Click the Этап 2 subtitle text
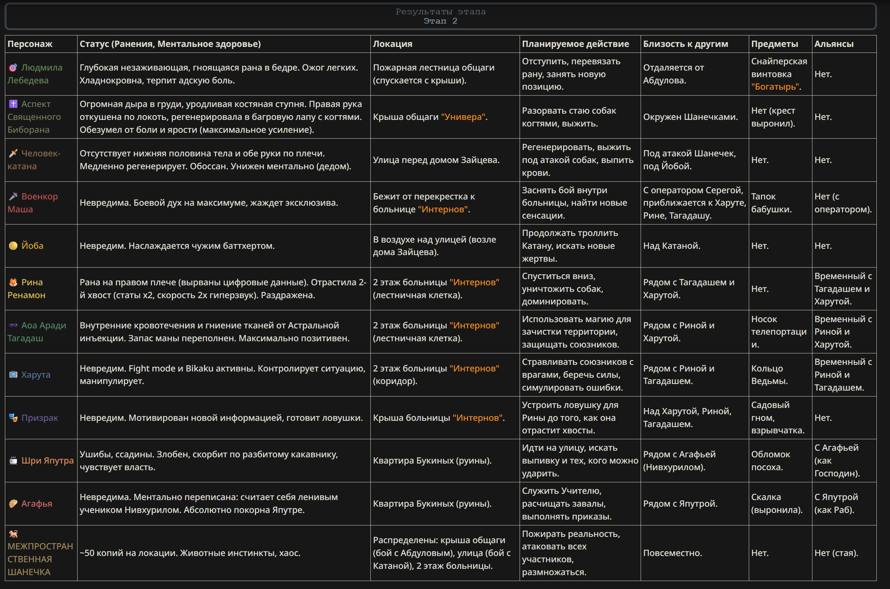Viewport: 890px width, 589px height. (441, 21)
